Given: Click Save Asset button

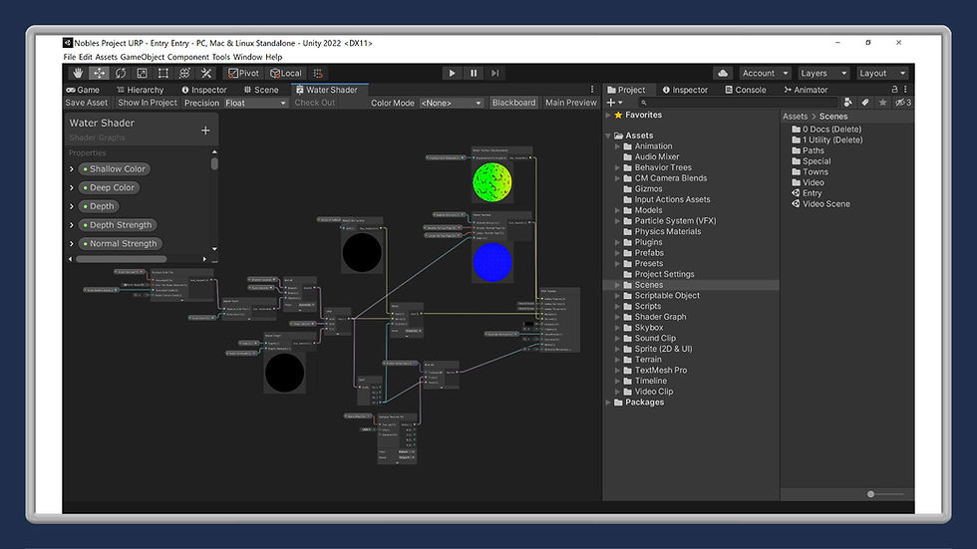Looking at the screenshot, I should click(x=87, y=103).
